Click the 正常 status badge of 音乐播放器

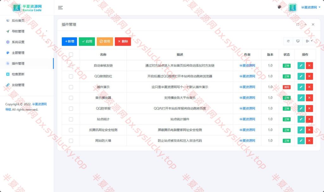(x=287, y=98)
